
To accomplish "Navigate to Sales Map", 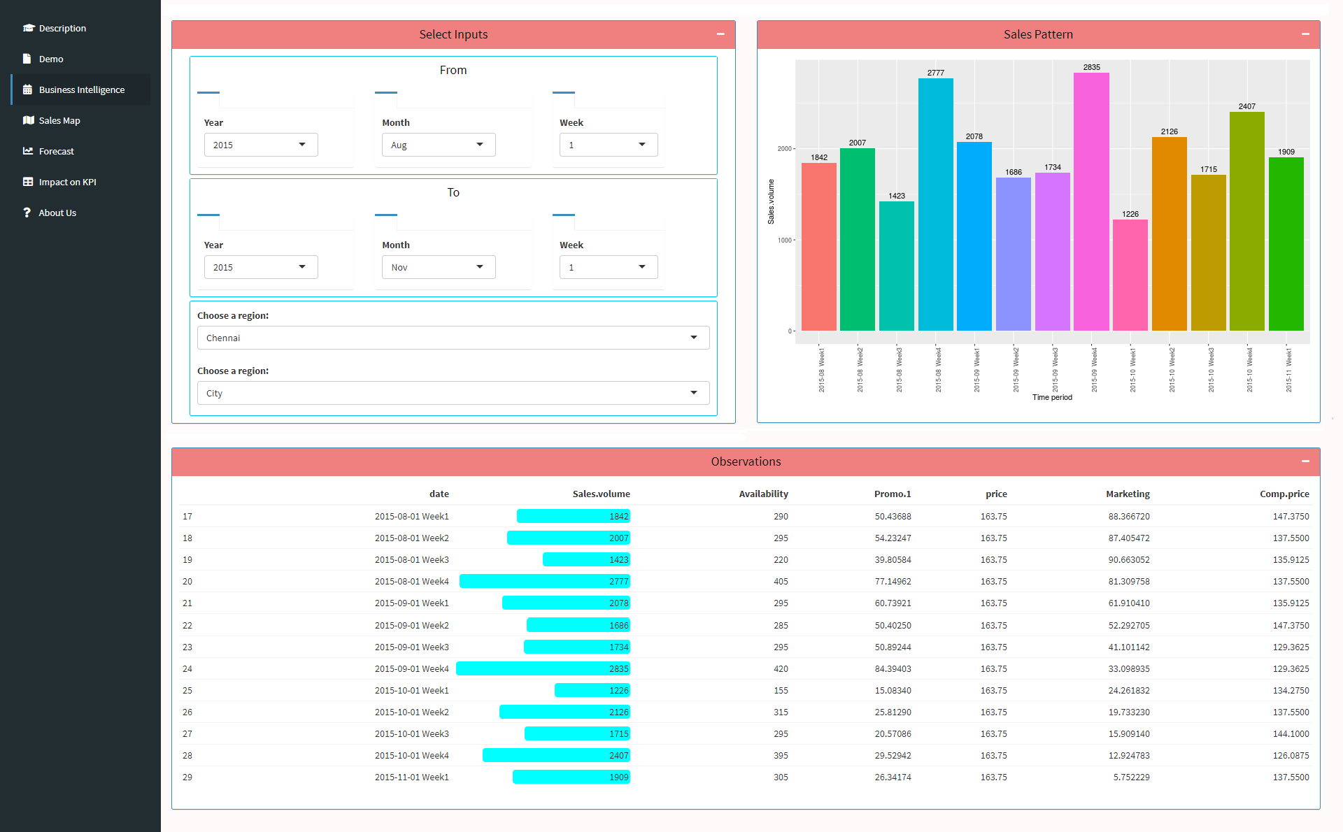I will coord(80,120).
